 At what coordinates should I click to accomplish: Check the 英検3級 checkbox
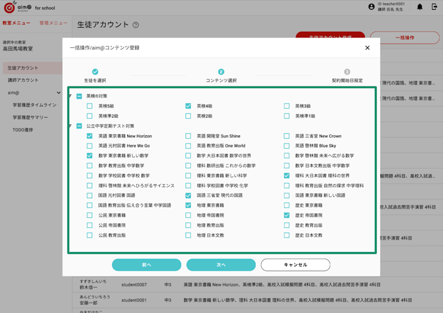click(287, 106)
